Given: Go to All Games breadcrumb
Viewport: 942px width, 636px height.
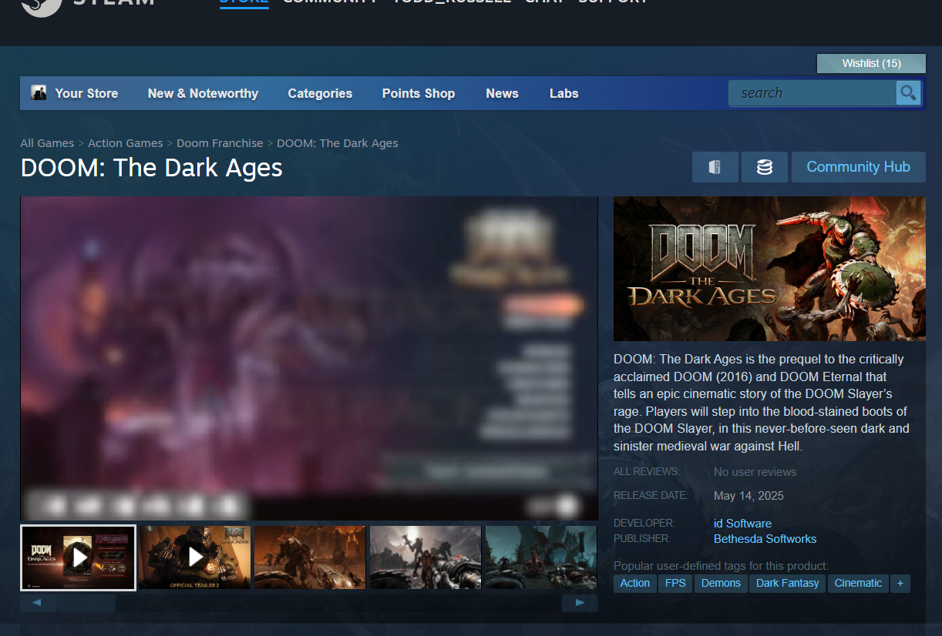Looking at the screenshot, I should 47,143.
